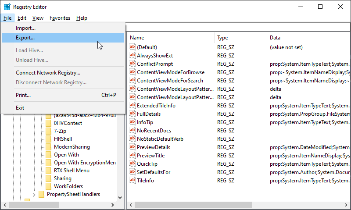The height and width of the screenshot is (210, 351).
Task: Click the Type column header
Action: tap(240, 38)
